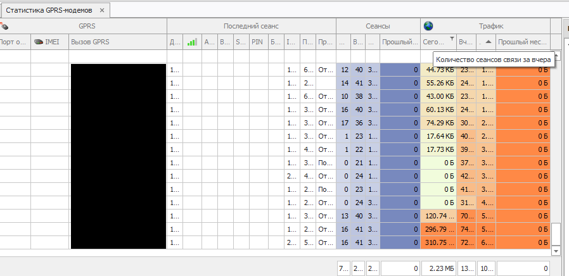
Task: Select the cell showing 17.64 КБ
Action: click(x=438, y=136)
